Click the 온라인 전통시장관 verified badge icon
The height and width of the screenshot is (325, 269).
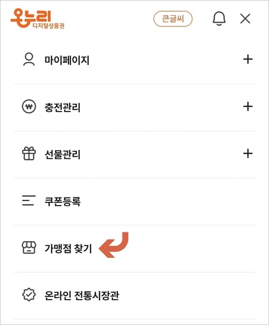click(29, 294)
